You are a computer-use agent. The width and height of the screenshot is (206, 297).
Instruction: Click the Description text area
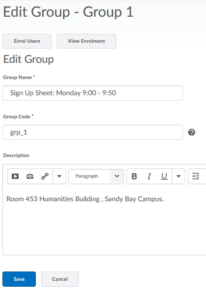[x=104, y=220]
